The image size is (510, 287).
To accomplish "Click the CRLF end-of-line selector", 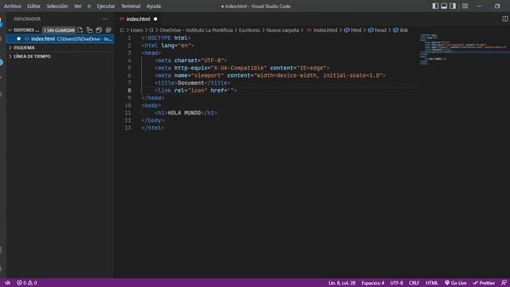I will [414, 283].
